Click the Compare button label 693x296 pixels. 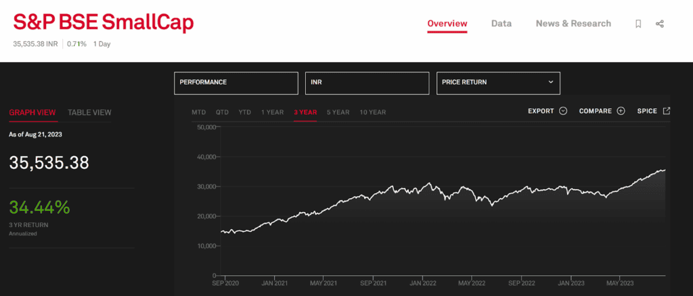(596, 111)
